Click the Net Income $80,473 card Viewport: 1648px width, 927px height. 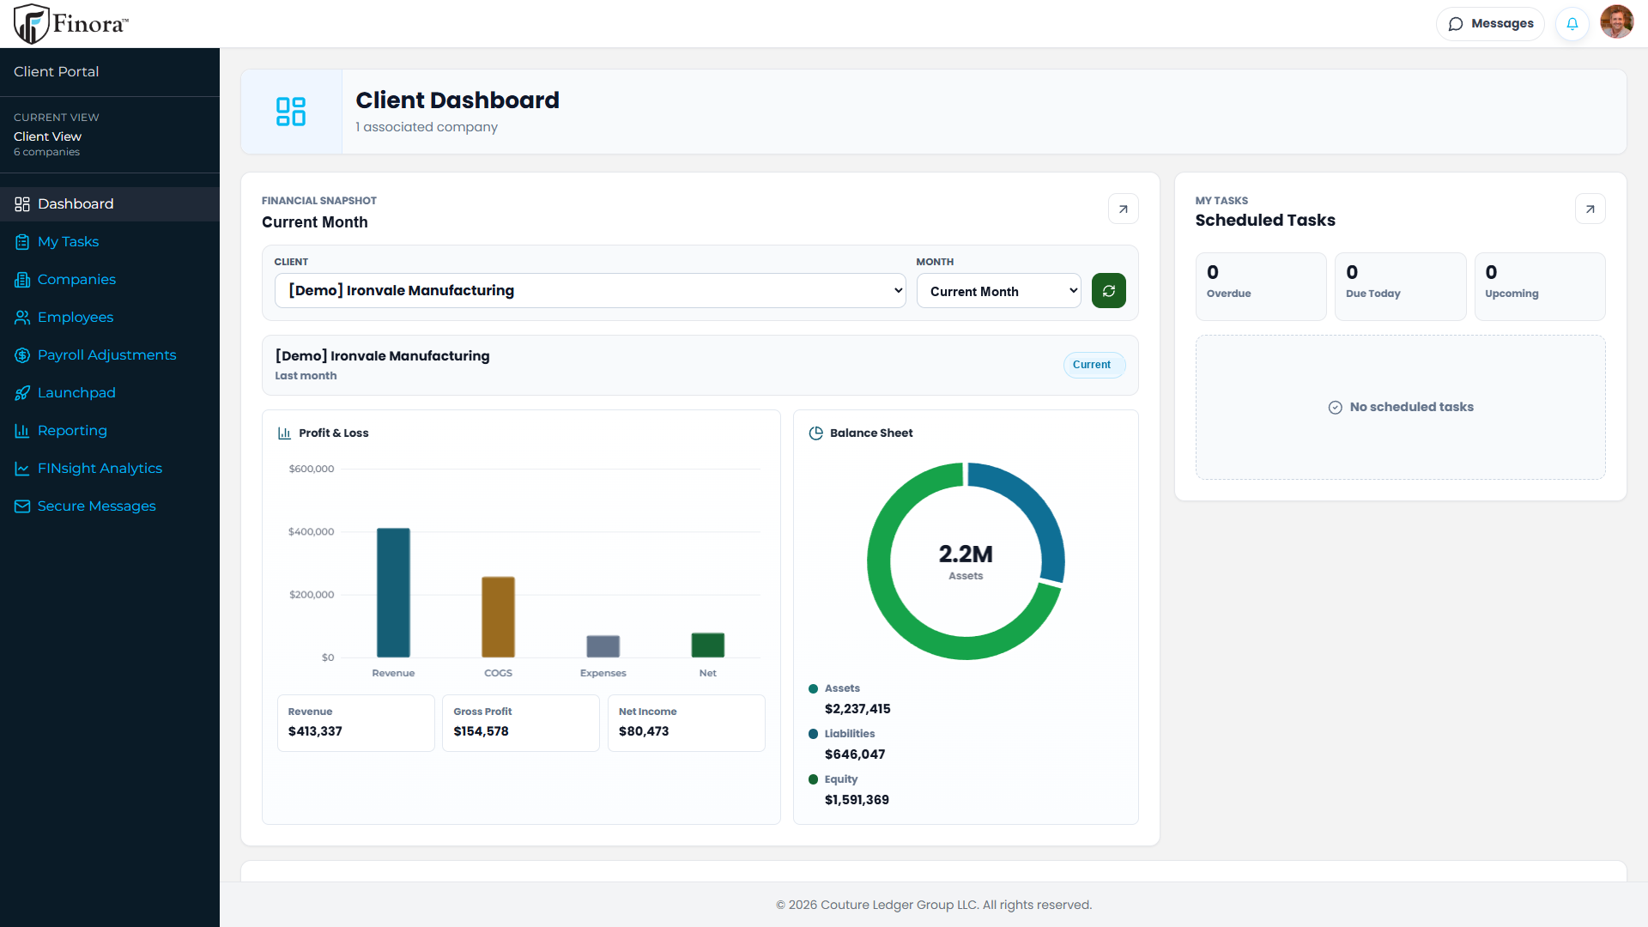pos(687,723)
